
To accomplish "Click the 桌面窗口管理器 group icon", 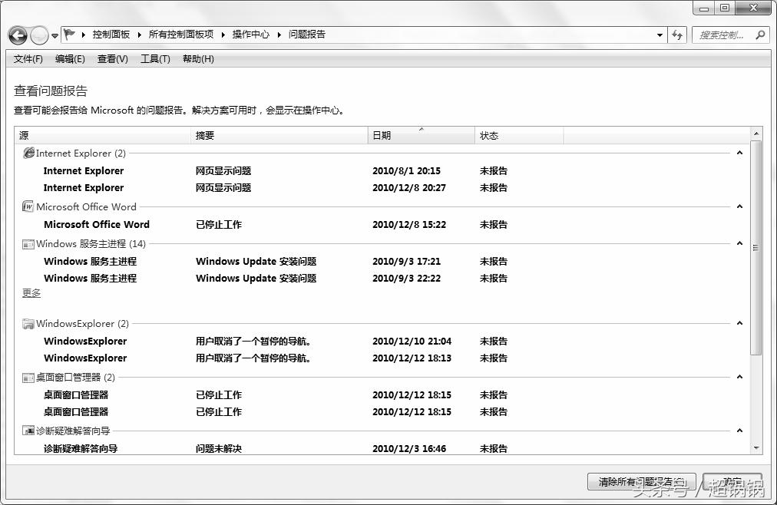I will (x=27, y=377).
